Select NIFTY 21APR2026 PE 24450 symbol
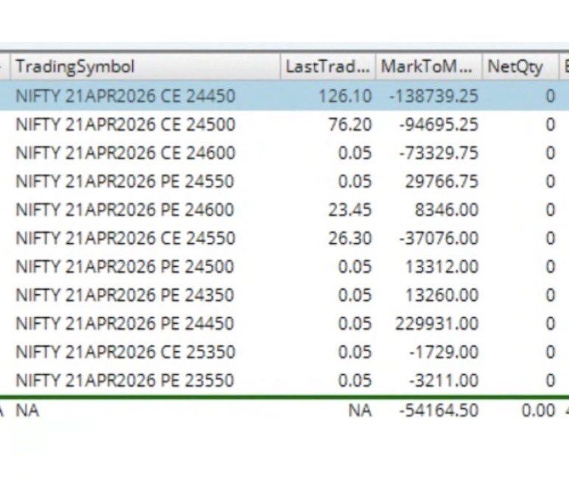This screenshot has width=569, height=480. click(x=125, y=324)
